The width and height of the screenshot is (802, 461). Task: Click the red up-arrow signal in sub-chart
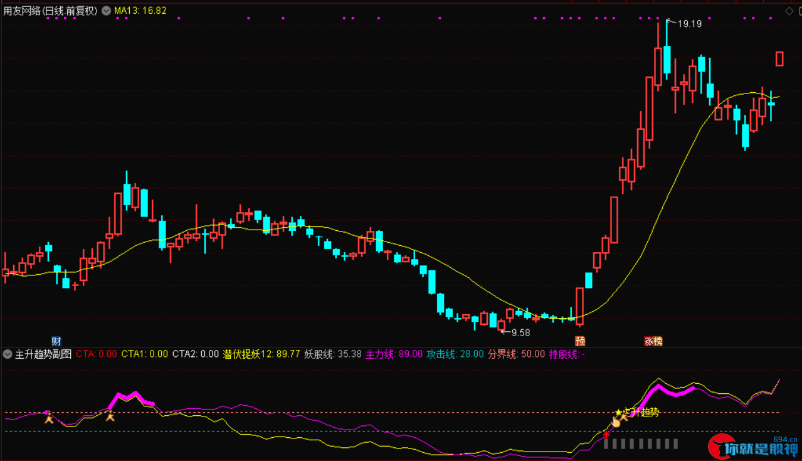click(606, 435)
